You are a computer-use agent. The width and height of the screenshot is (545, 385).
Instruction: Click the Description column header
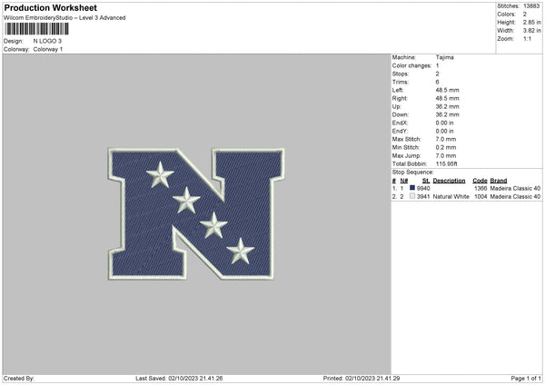[449, 181]
